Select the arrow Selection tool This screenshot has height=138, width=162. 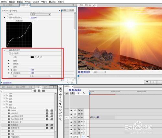[60, 88]
